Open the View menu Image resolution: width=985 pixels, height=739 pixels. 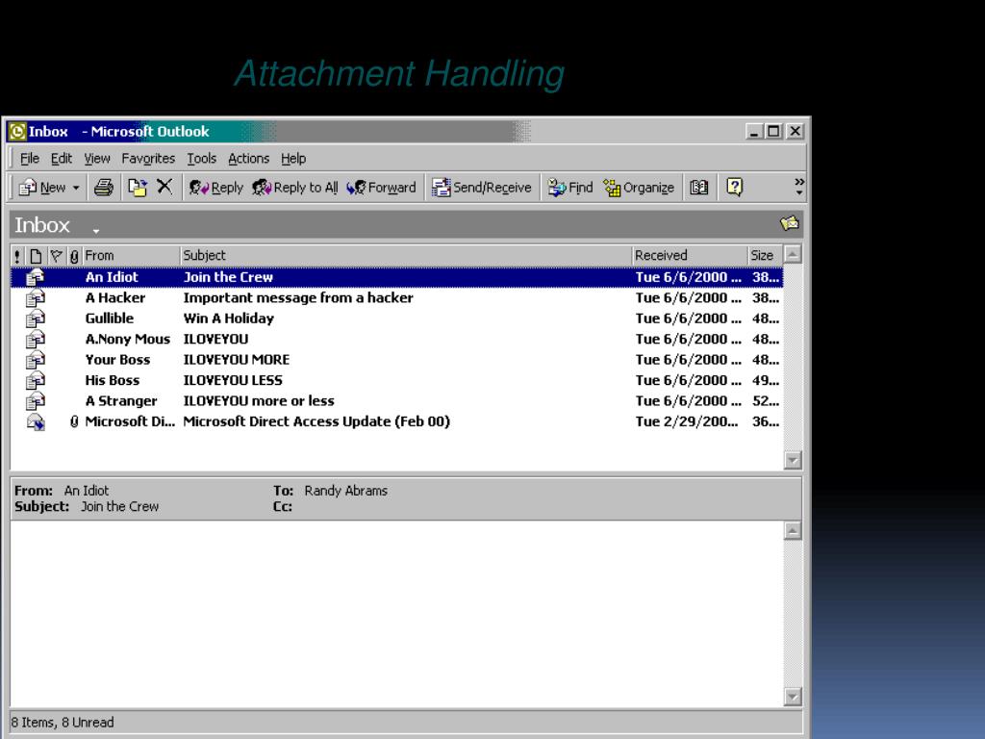tap(97, 159)
